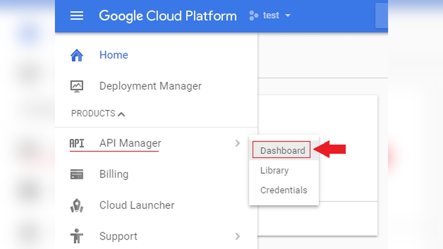Image resolution: width=443 pixels, height=249 pixels.
Task: Choose Library in the API Manager submenu
Action: [x=275, y=171]
